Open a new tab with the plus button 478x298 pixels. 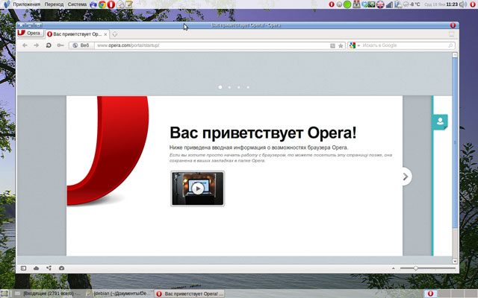[114, 34]
